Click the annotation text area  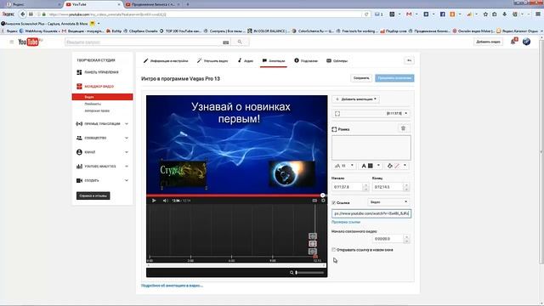click(x=371, y=148)
